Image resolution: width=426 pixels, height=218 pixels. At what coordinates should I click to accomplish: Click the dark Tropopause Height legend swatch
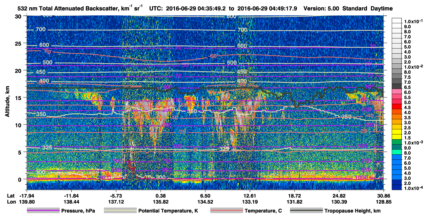[x=306, y=211]
